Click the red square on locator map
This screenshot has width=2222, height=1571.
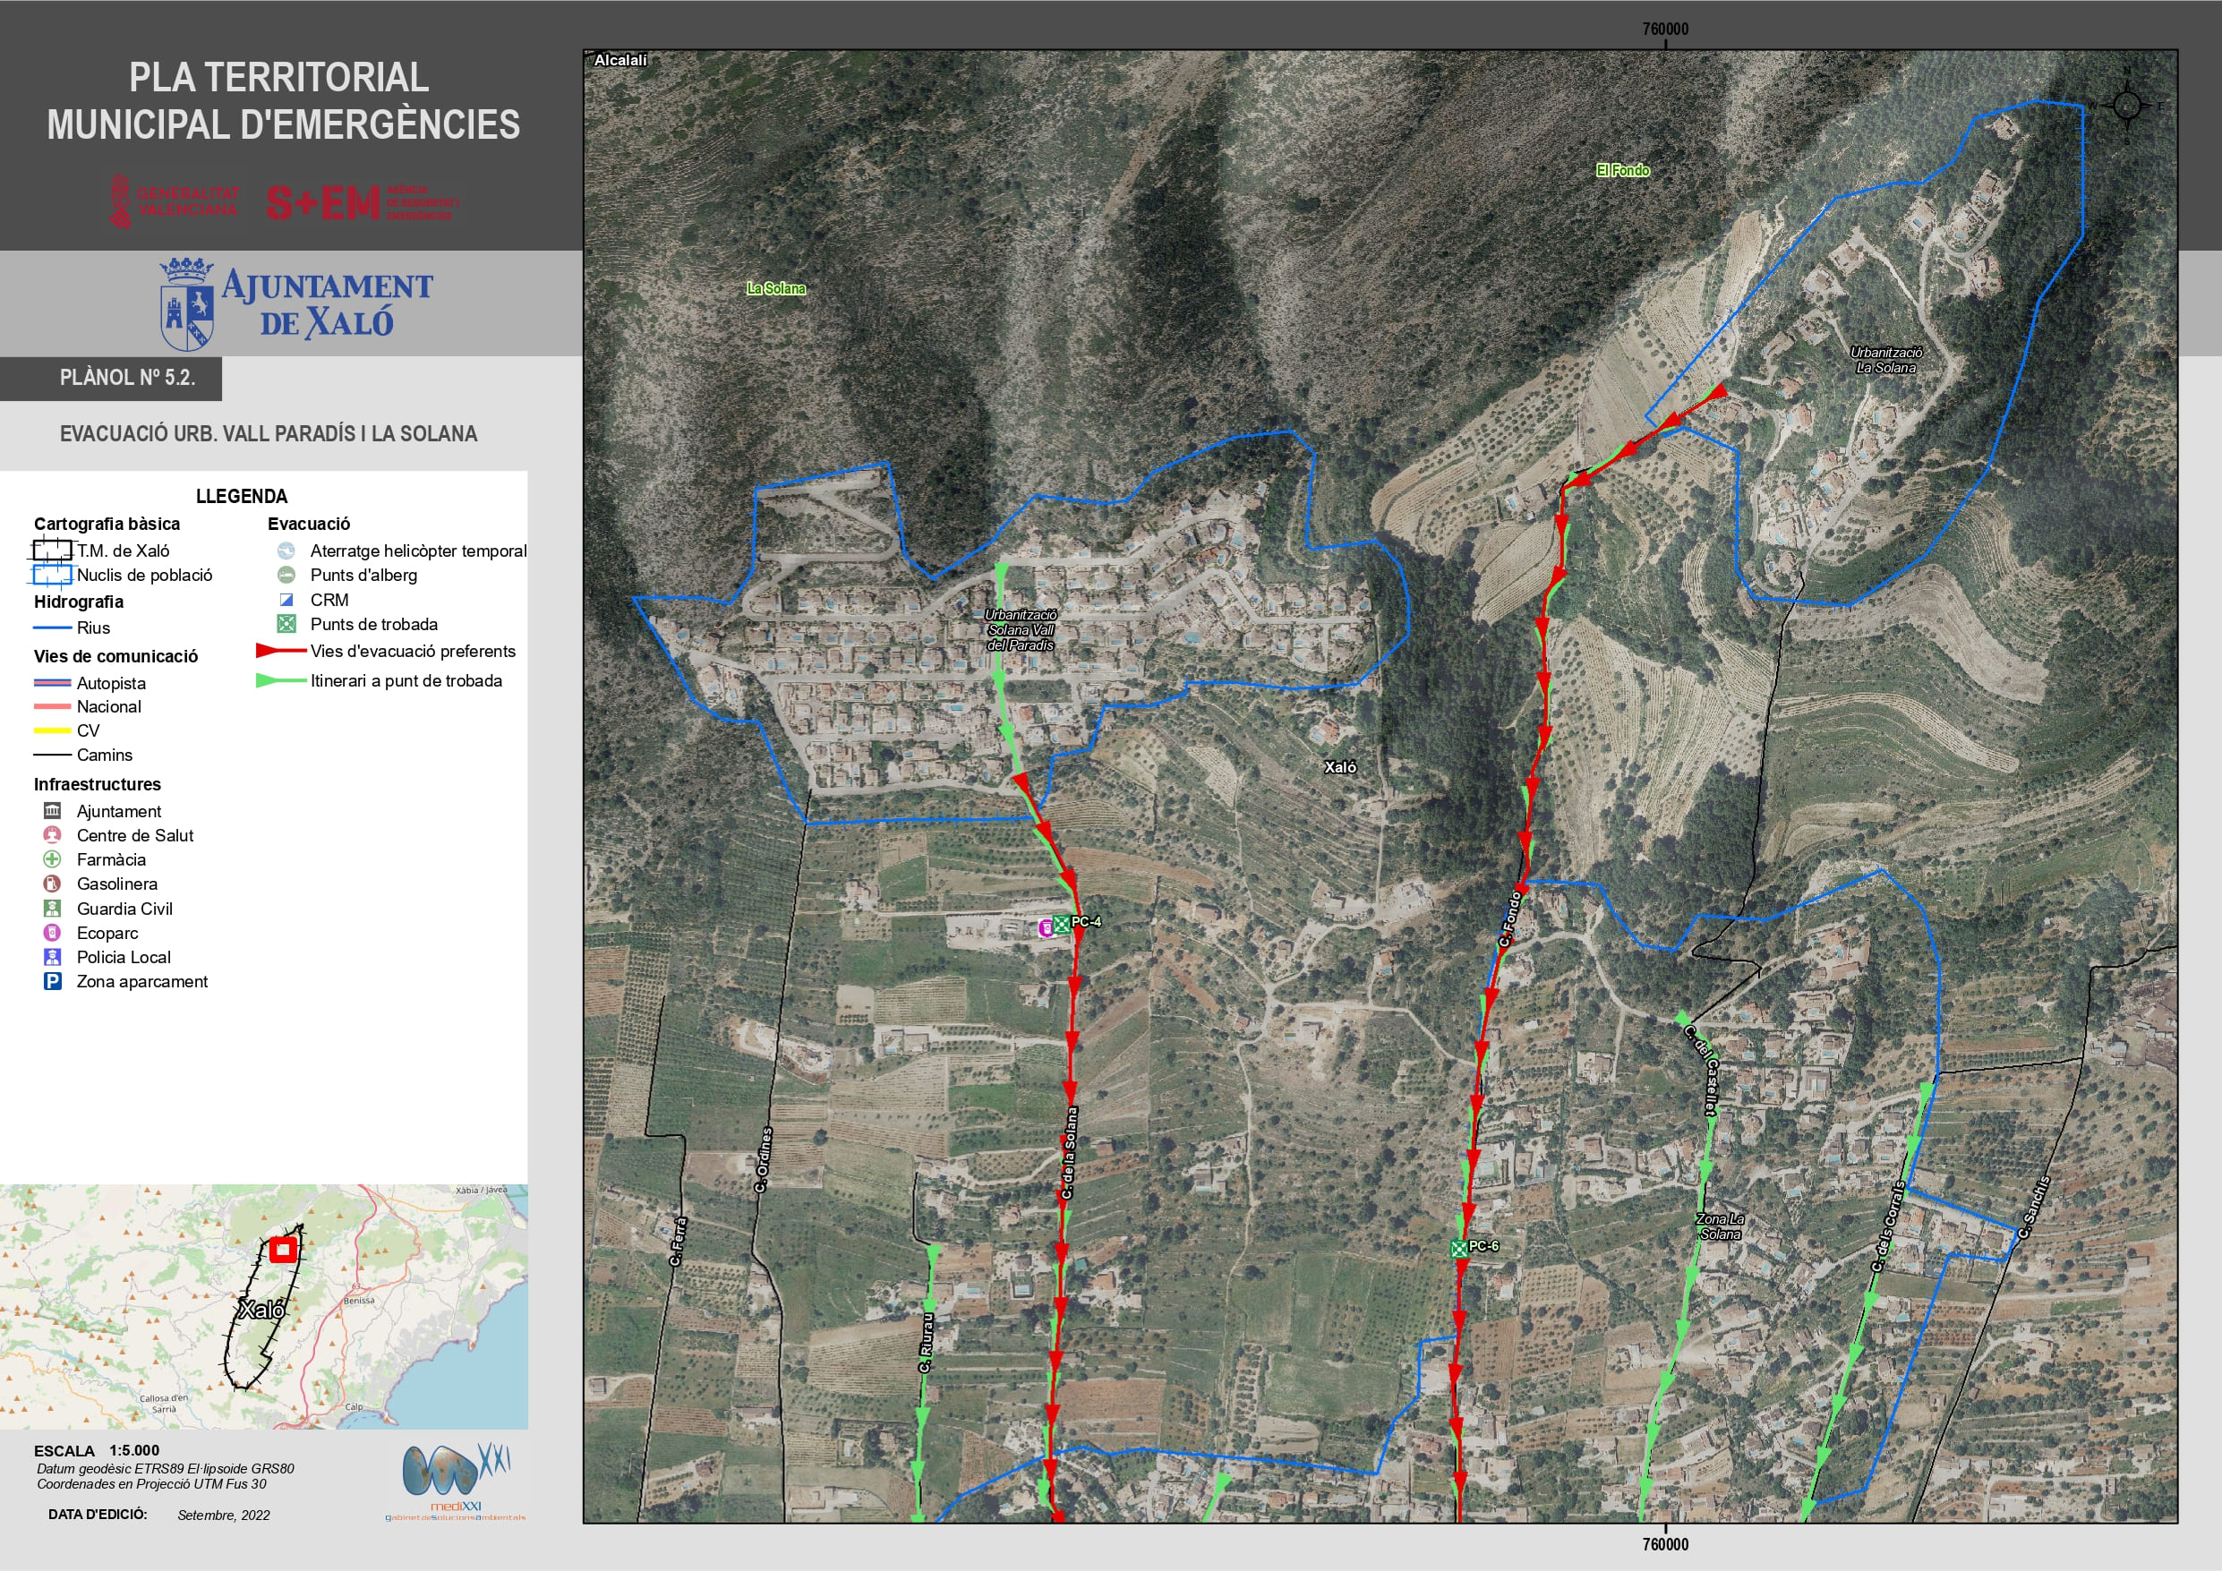coord(282,1250)
